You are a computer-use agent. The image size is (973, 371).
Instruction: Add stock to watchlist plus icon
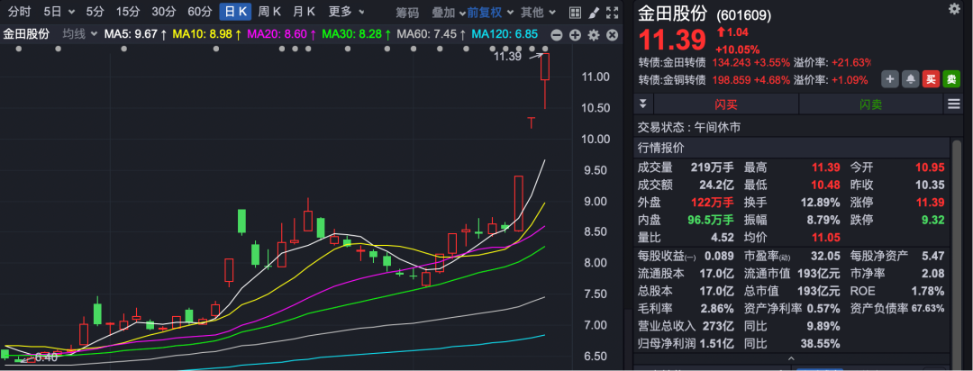coord(890,79)
